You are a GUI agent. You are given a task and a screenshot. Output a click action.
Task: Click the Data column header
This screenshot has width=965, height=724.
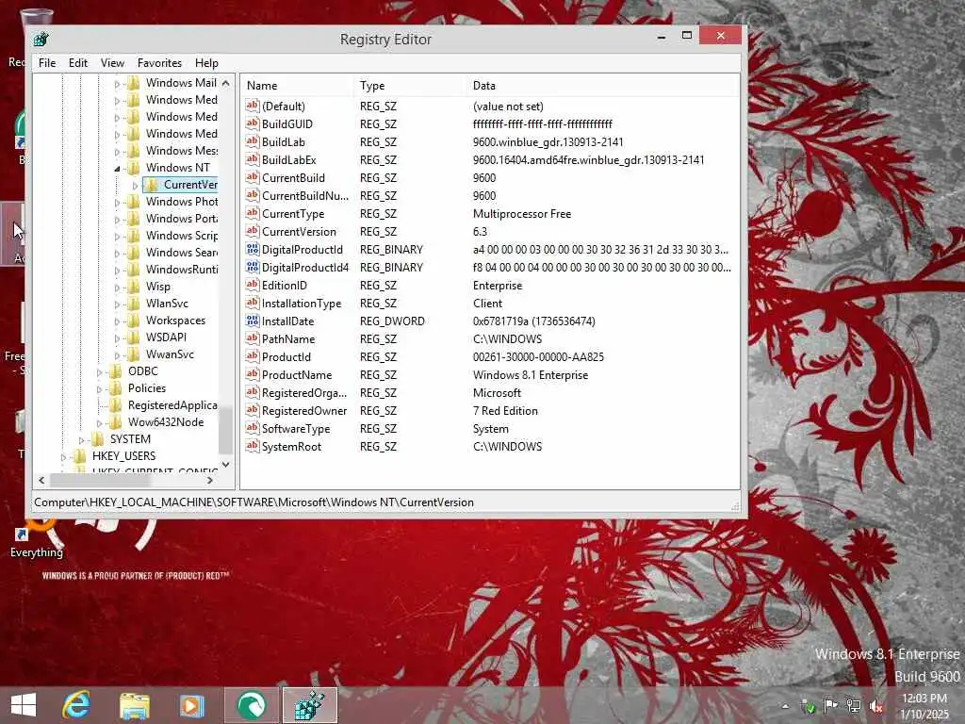coord(603,86)
